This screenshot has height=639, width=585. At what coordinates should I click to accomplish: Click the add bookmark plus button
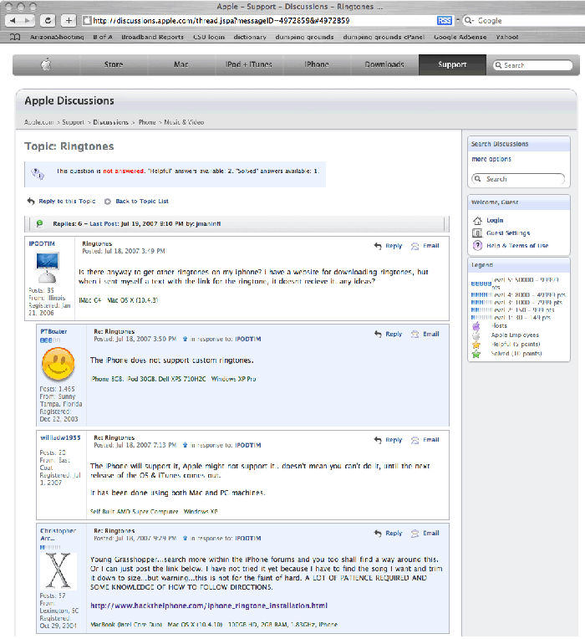[x=69, y=20]
